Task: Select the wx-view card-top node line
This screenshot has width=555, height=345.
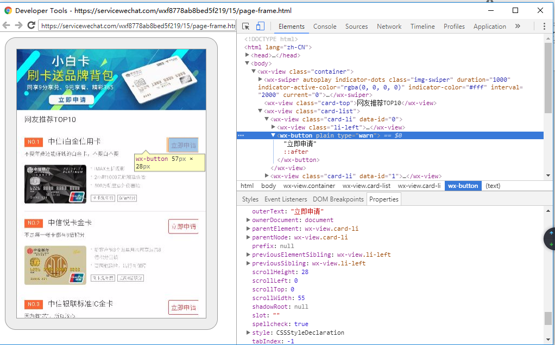Action: tap(350, 103)
